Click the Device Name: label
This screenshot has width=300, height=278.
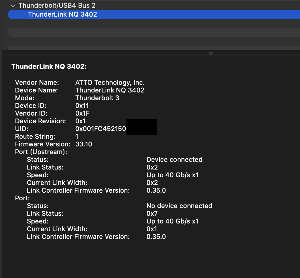[x=36, y=90]
